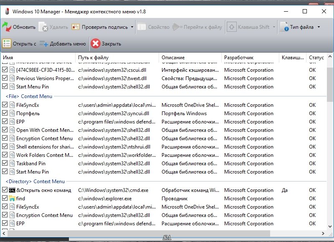Sort by the Описание column header
The width and height of the screenshot is (334, 242).
(x=190, y=58)
